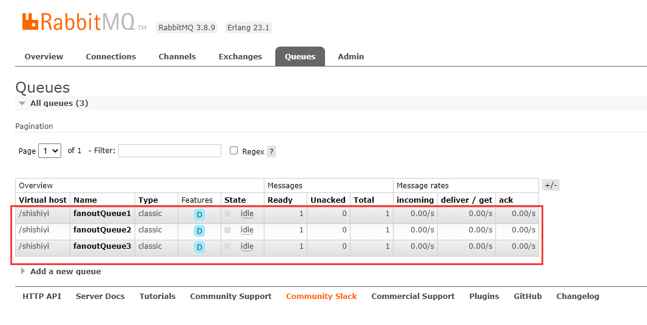
Task: Switch to the Connections tab
Action: pyautogui.click(x=110, y=56)
